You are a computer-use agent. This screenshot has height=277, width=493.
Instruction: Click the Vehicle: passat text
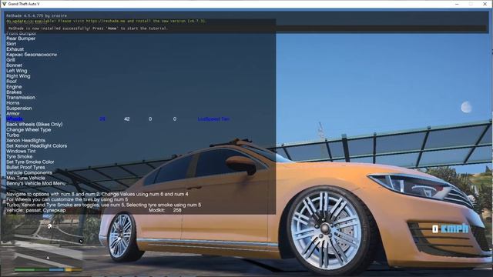click(36, 210)
